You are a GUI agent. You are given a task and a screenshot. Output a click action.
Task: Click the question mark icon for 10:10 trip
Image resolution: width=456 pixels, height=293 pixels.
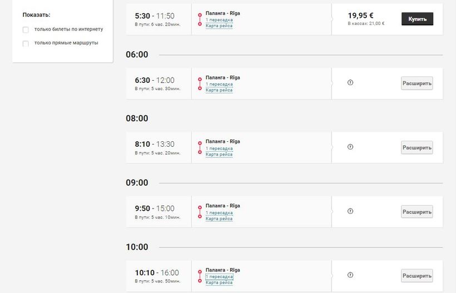350,275
